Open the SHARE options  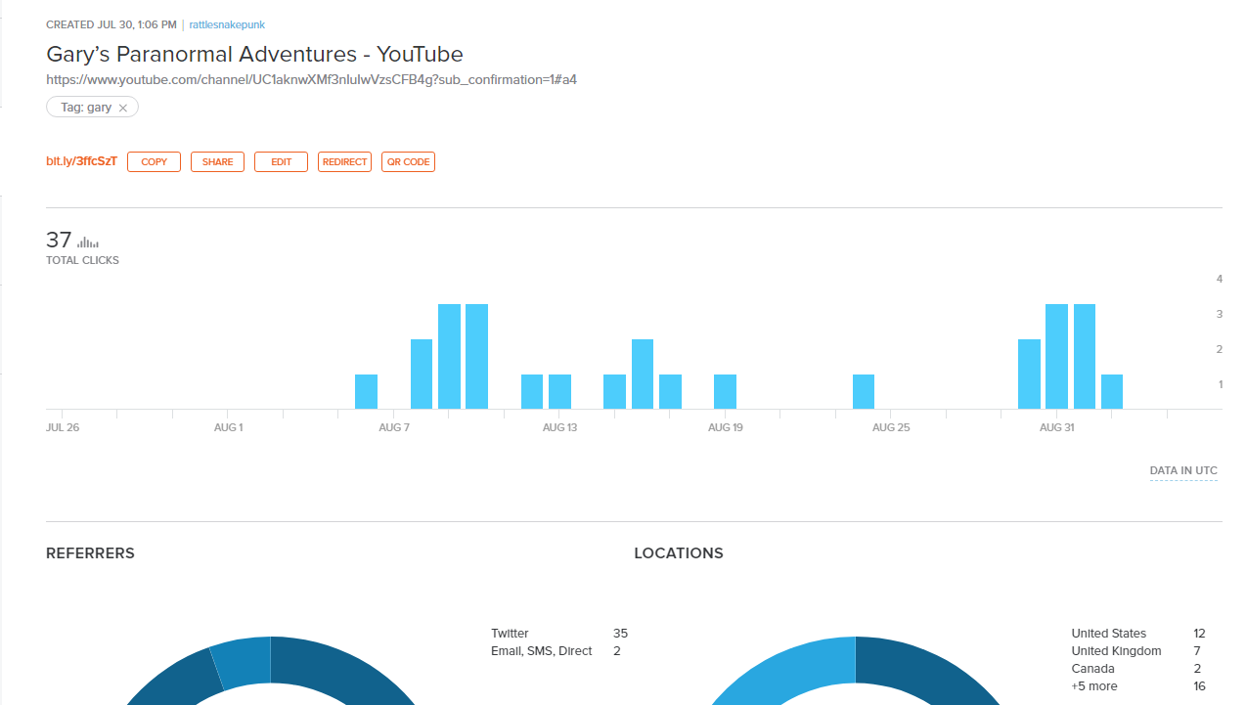(217, 161)
